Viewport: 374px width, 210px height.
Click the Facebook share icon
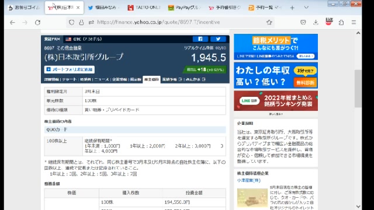[x=200, y=39]
